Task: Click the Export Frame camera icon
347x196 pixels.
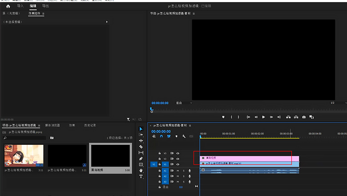Action: pos(304,117)
